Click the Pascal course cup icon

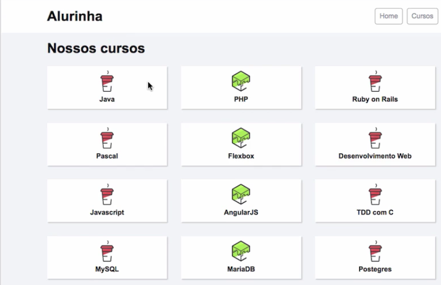pyautogui.click(x=107, y=140)
